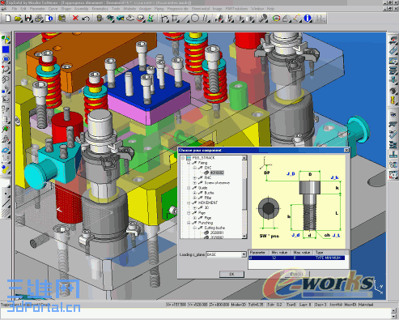The width and height of the screenshot is (399, 320).
Task: Click the Lay= 0 status bar field
Action: 306,305
